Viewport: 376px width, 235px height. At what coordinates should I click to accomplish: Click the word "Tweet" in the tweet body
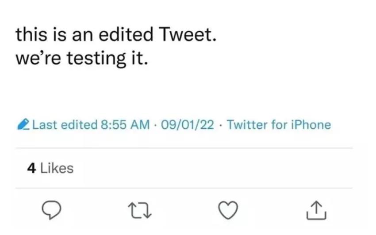[188, 34]
